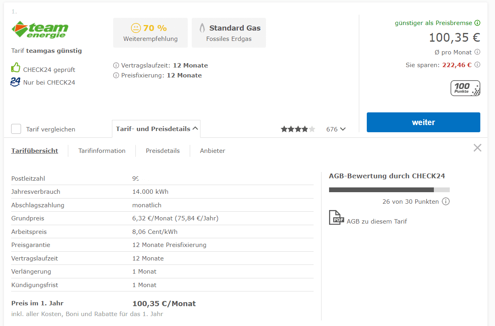Select the Tarifübersicht tab
The height and width of the screenshot is (326, 495).
click(x=35, y=150)
